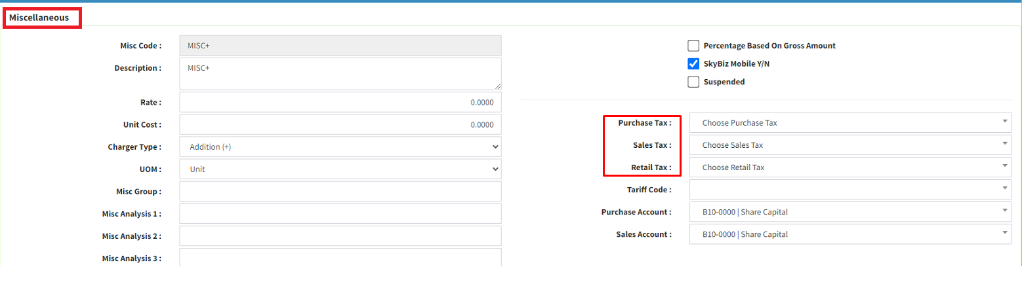Click the Miscellaneous section heading
The height and width of the screenshot is (297, 1022).
point(39,18)
